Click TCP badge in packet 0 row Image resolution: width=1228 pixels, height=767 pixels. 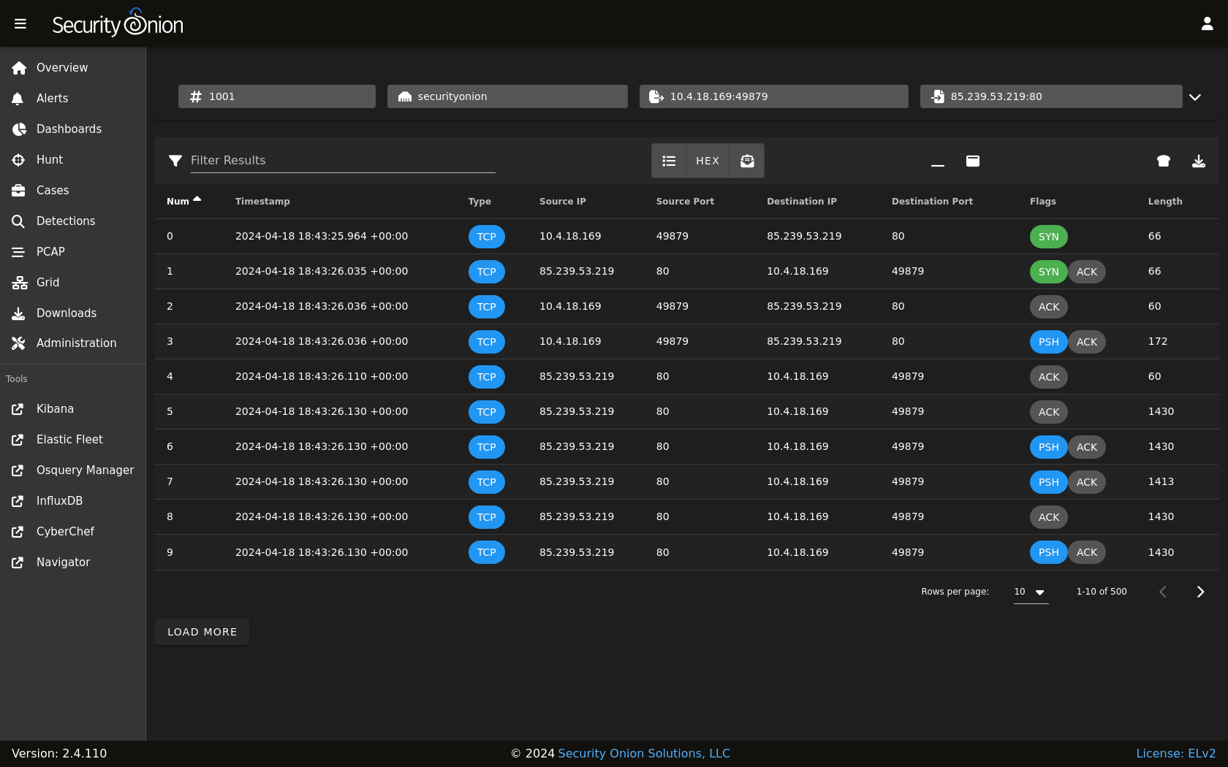(487, 237)
